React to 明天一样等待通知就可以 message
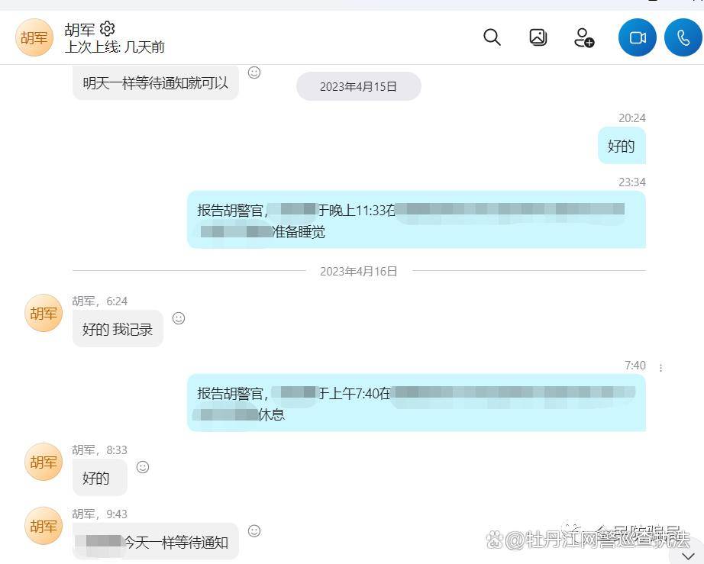 coord(254,73)
